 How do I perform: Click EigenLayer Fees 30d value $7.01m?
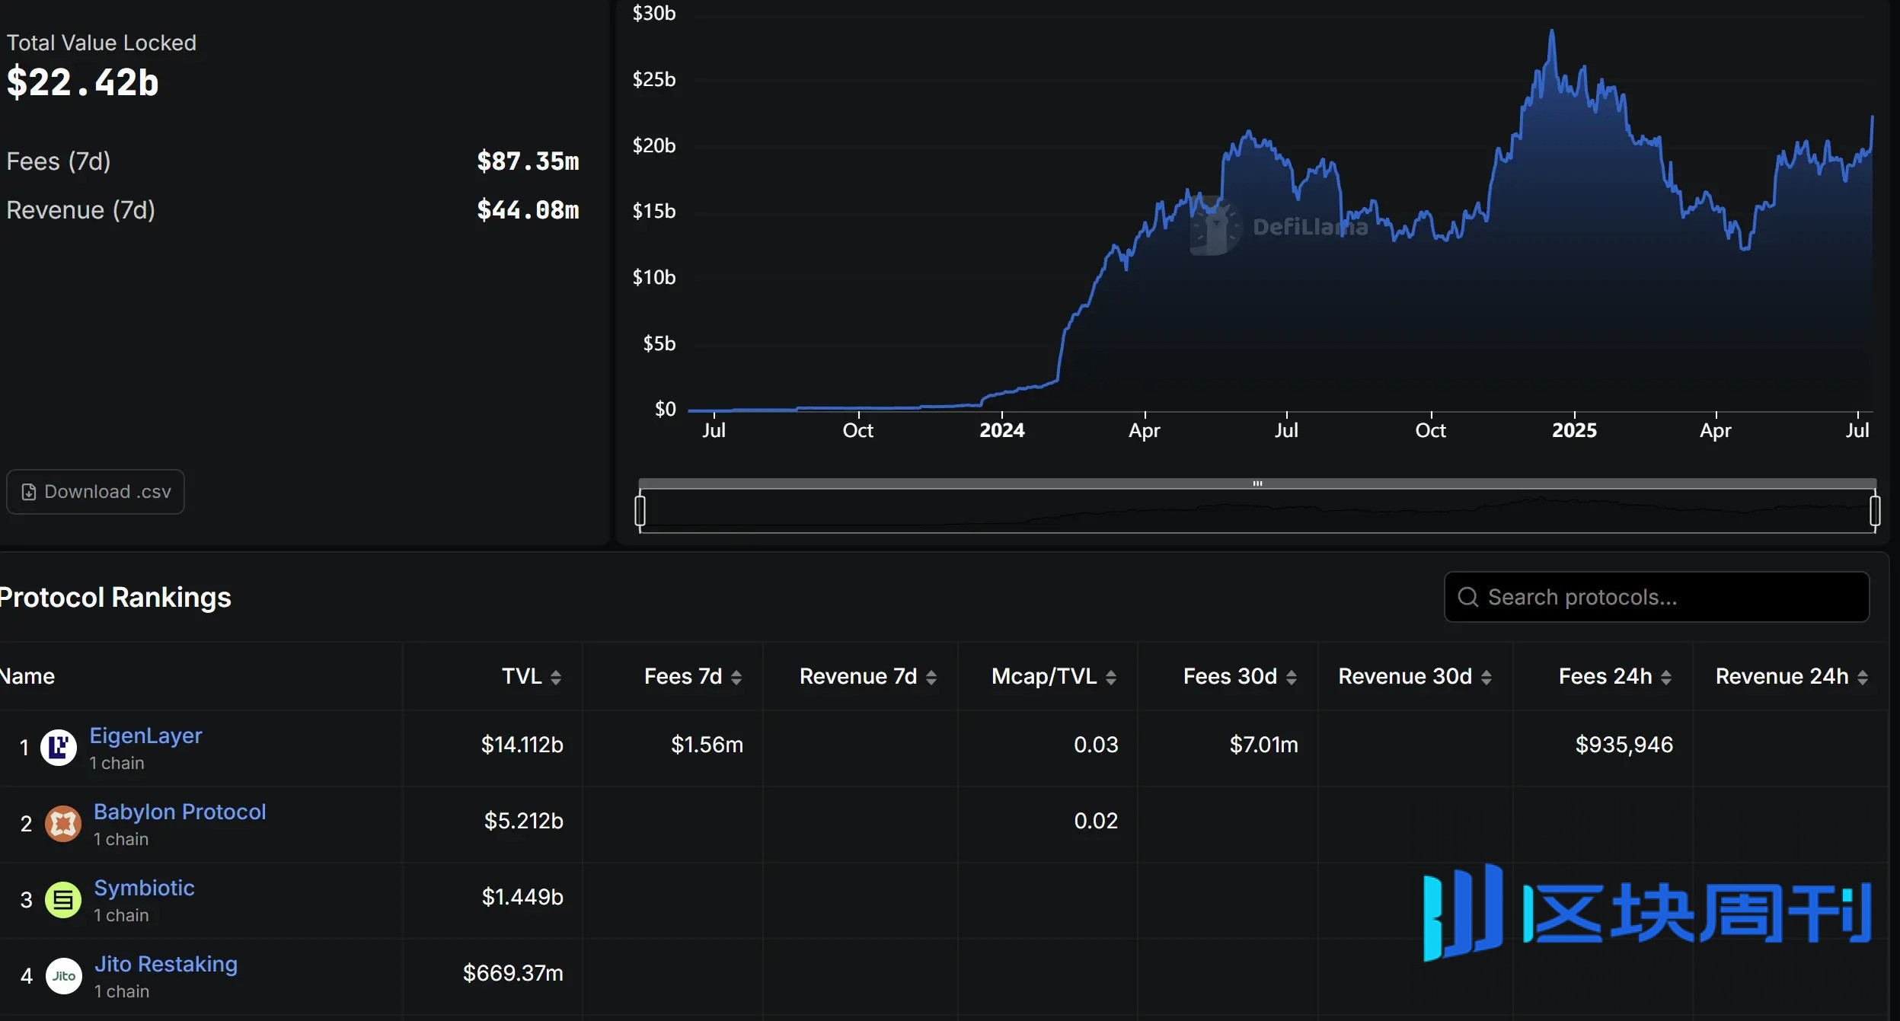(1263, 745)
